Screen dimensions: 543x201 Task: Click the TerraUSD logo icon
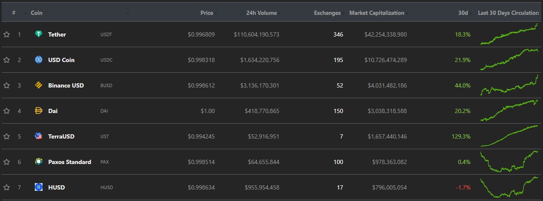(39, 136)
